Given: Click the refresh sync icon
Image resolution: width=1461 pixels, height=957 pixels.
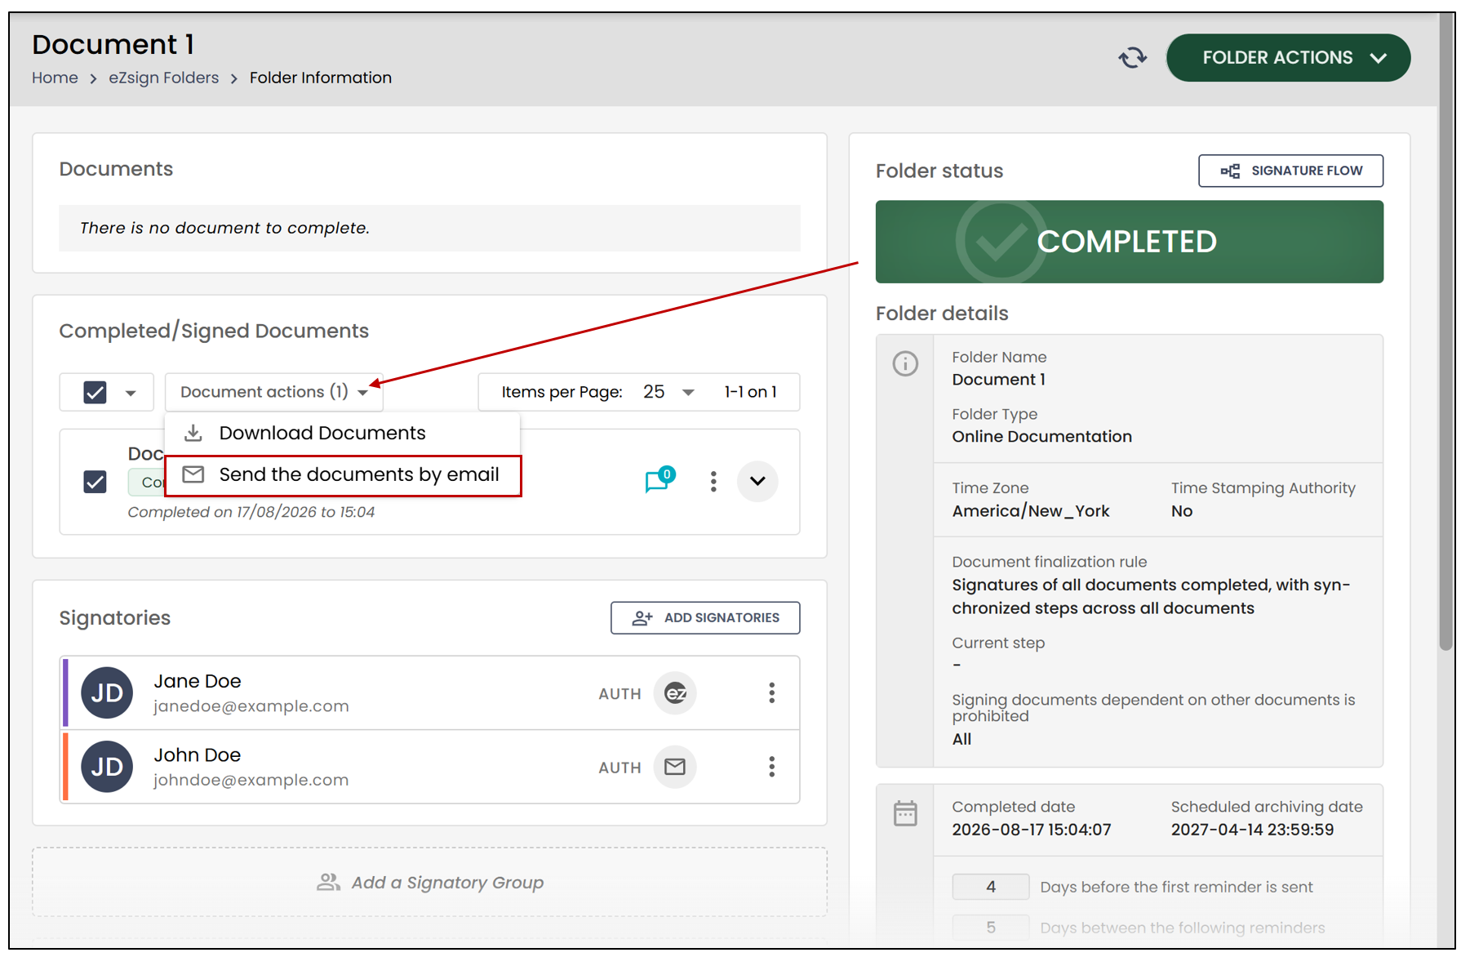Looking at the screenshot, I should point(1132,58).
